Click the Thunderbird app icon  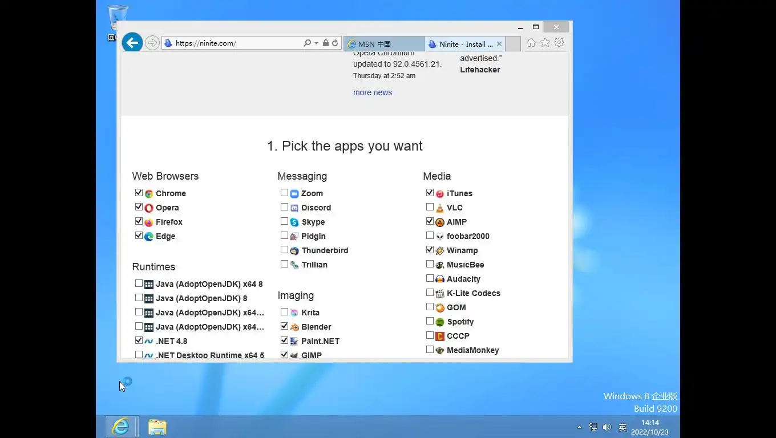[294, 251]
